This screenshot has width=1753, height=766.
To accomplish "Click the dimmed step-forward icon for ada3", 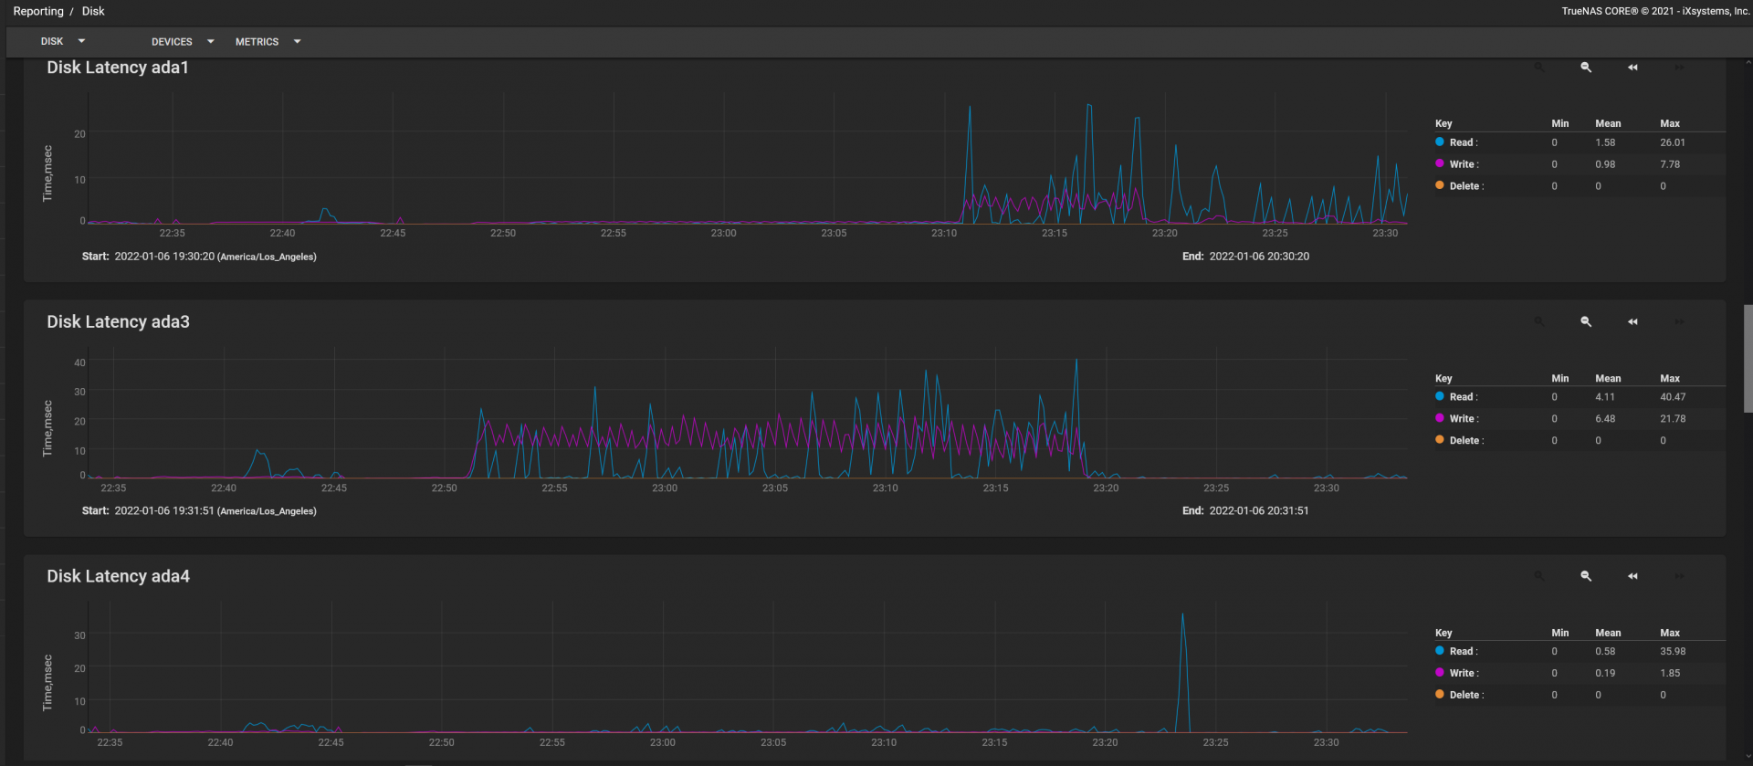I will tap(1679, 321).
